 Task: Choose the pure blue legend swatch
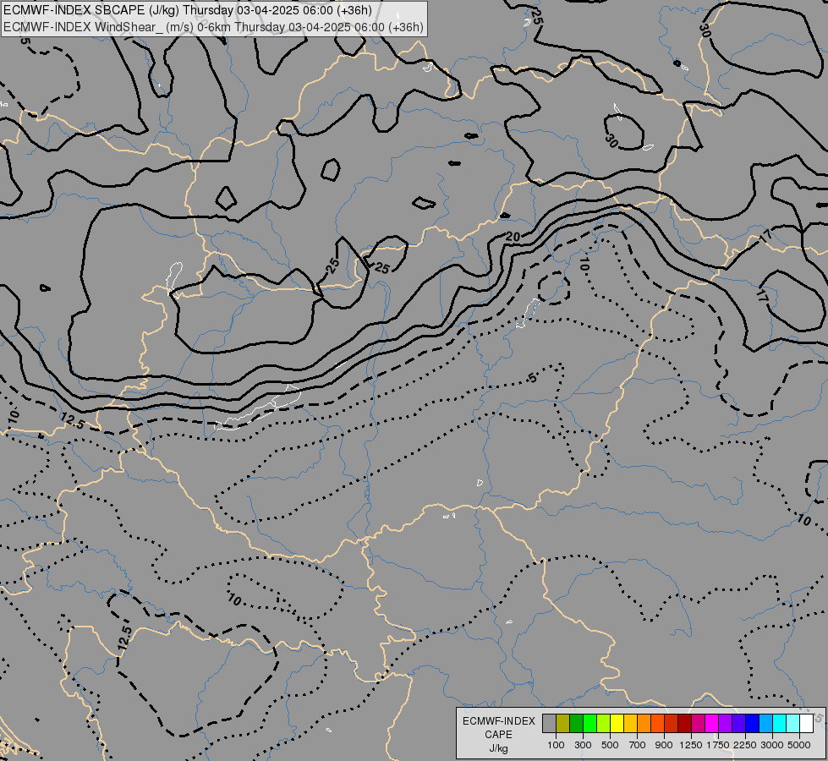(x=753, y=724)
